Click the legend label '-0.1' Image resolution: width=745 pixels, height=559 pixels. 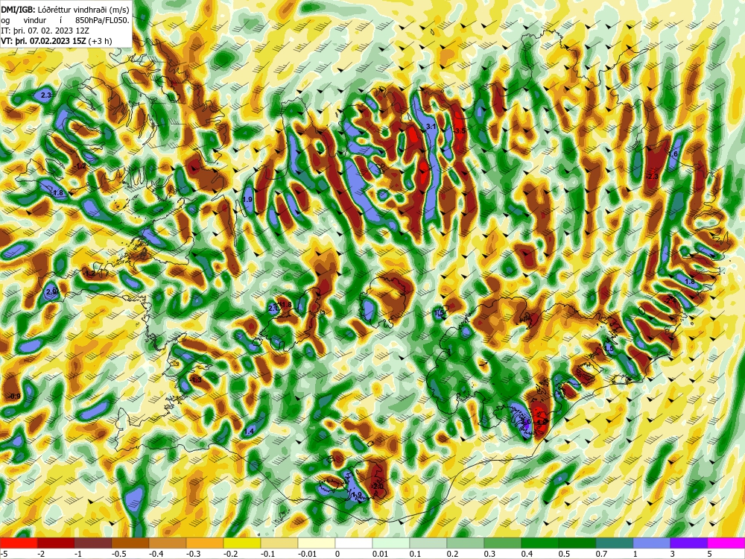click(x=268, y=554)
